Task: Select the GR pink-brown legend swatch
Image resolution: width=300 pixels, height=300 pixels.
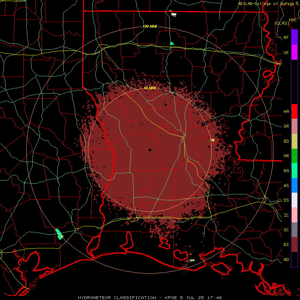Action: click(x=294, y=126)
